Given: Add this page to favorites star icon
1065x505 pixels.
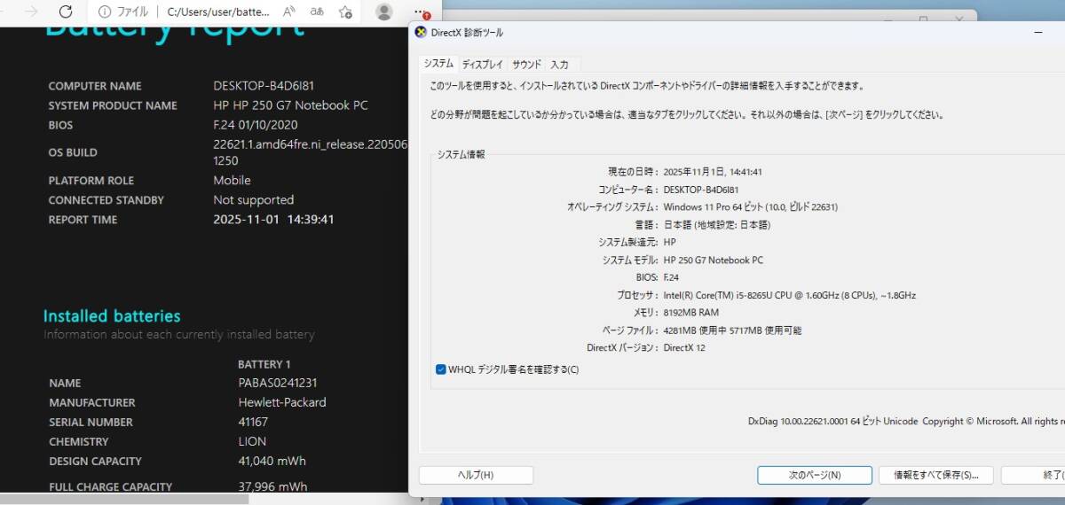Looking at the screenshot, I should click(345, 12).
